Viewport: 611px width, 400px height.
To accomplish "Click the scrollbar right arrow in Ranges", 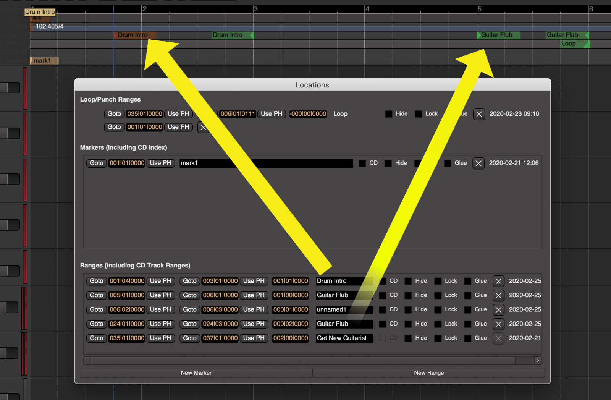I will (x=538, y=361).
